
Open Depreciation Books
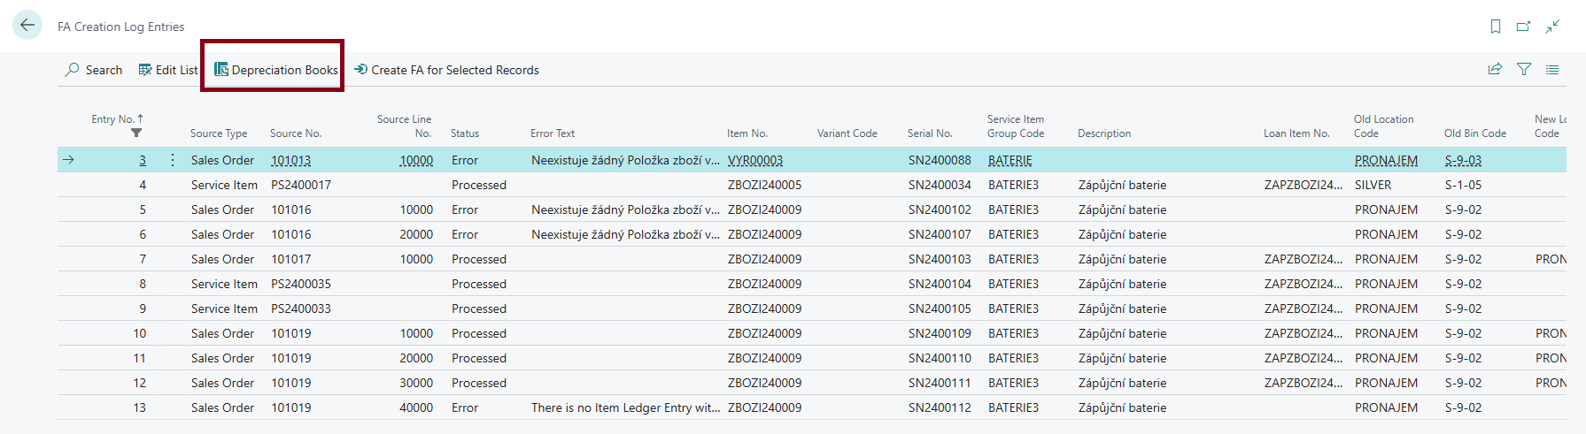[x=276, y=70]
